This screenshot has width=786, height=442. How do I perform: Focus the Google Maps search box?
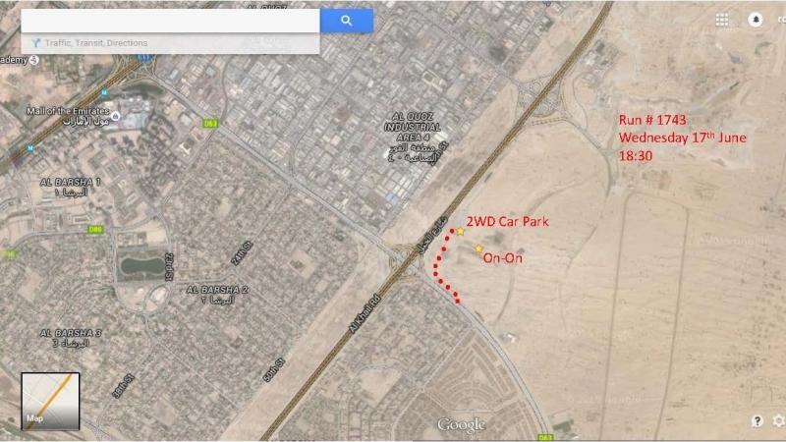170,21
